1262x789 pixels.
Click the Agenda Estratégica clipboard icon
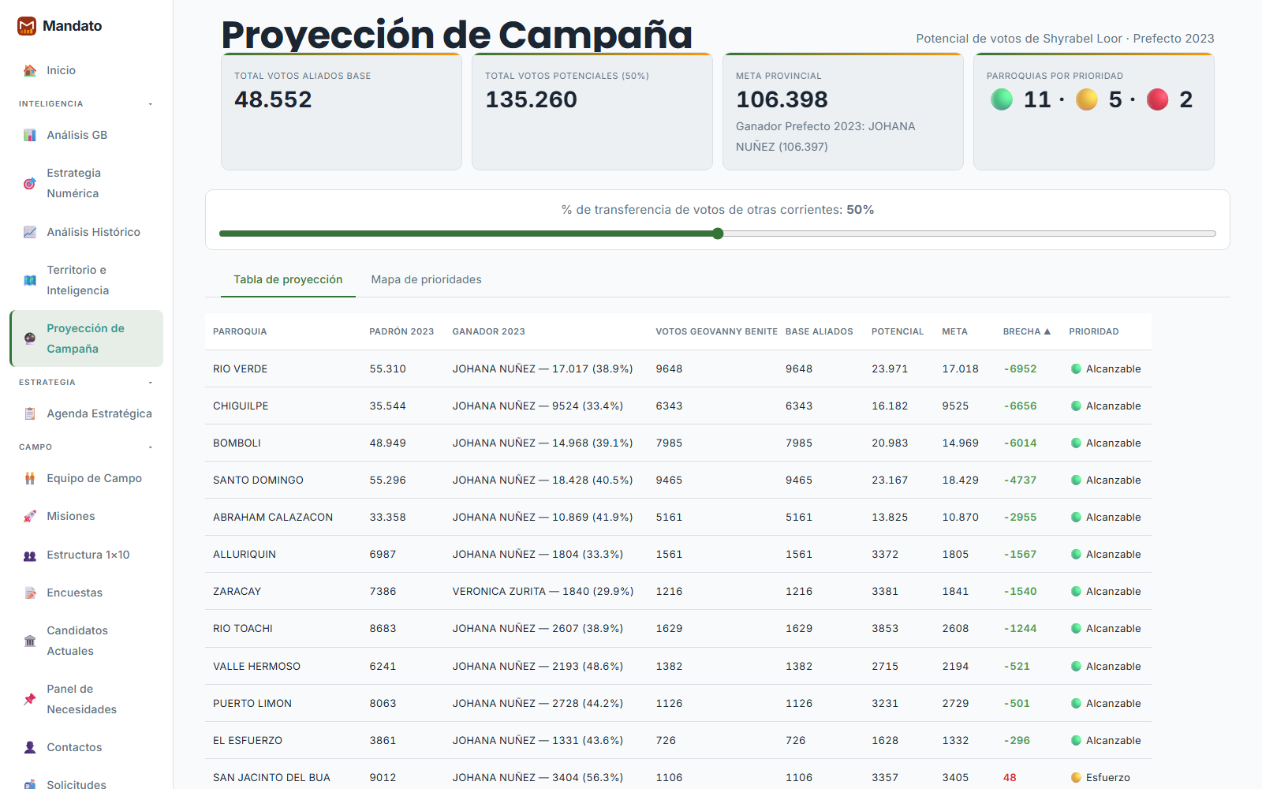(x=30, y=413)
